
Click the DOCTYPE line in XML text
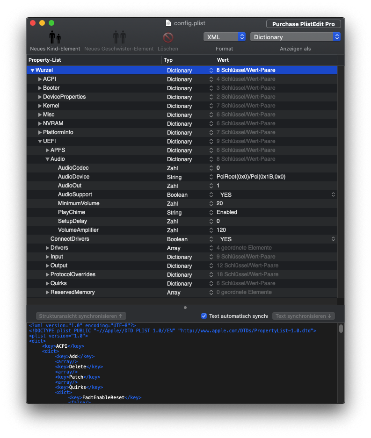[173, 331]
